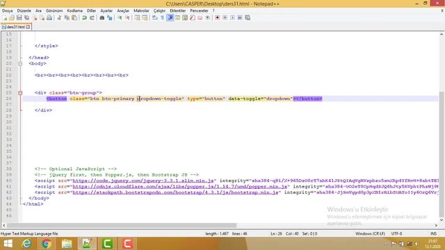
Task: Click the vertical scrollbar thumb
Action: [442, 153]
